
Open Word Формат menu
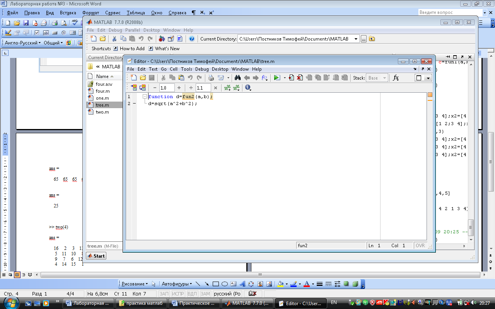[91, 13]
